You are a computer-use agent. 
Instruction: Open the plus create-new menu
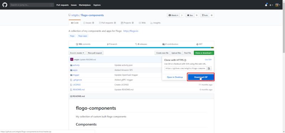pos(271,5)
